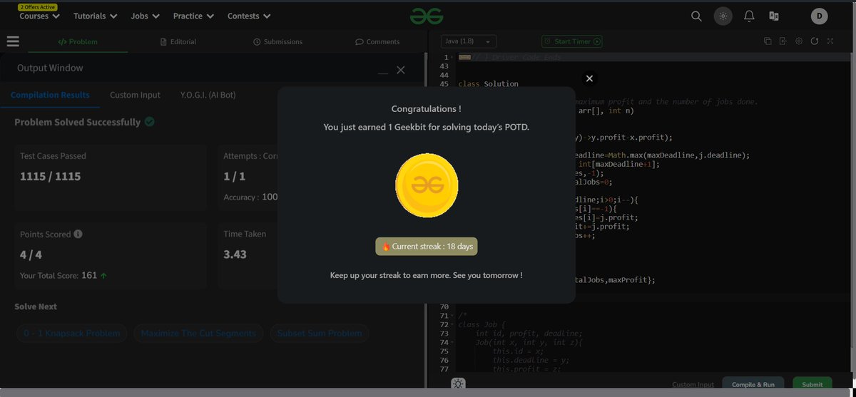Click the class Solution code line
The height and width of the screenshot is (397, 856).
488,84
